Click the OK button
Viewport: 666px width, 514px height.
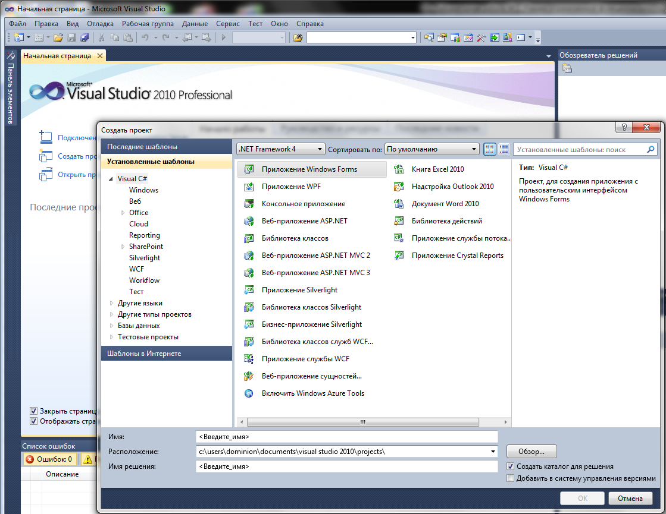pyautogui.click(x=582, y=499)
